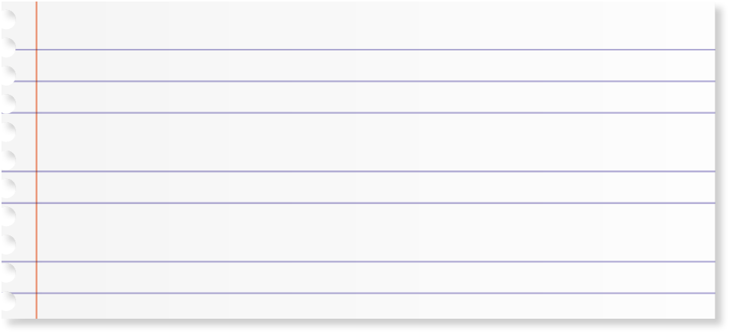Click the topmost blue ruled line
The image size is (730, 334).
click(x=367, y=50)
